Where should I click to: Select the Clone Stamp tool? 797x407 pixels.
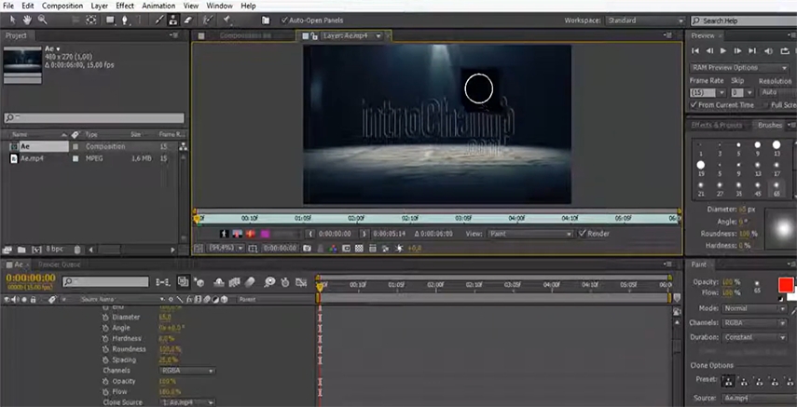point(173,20)
